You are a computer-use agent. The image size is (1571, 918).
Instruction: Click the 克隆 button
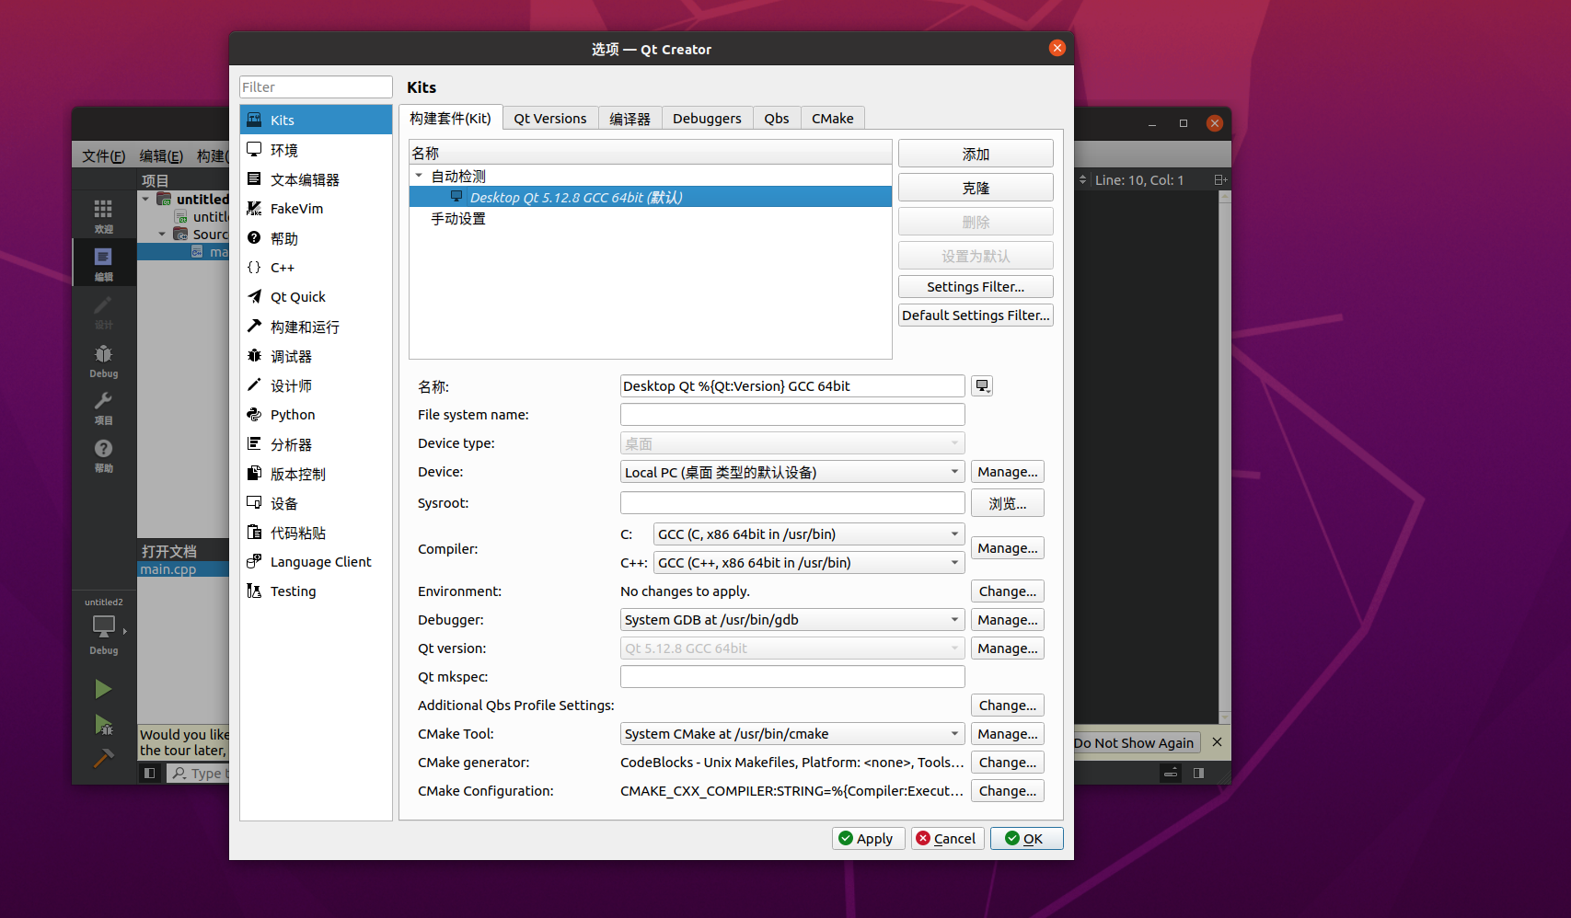pos(976,189)
